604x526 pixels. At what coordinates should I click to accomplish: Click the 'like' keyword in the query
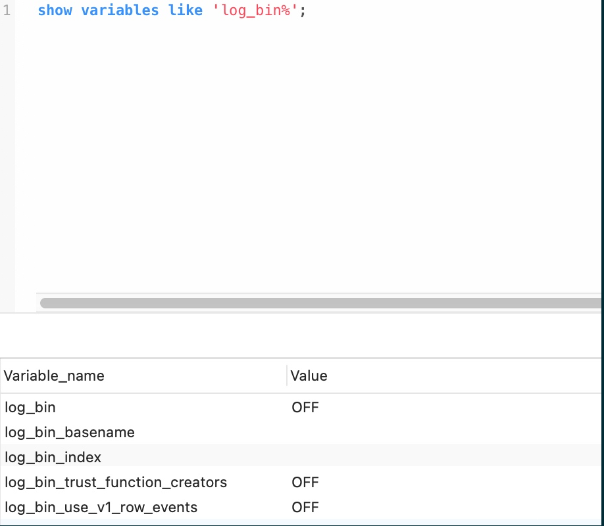click(x=185, y=11)
